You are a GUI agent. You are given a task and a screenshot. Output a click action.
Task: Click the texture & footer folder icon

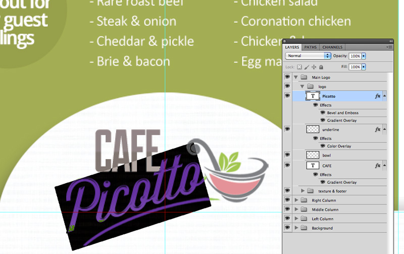tap(310, 191)
